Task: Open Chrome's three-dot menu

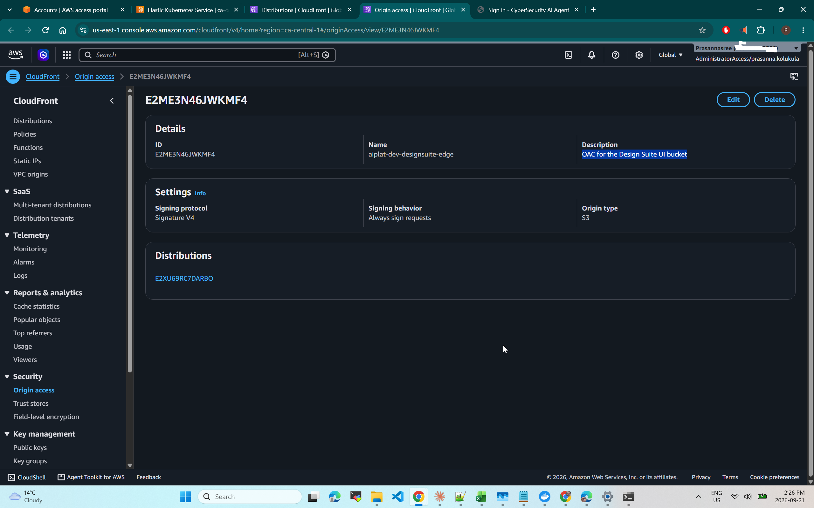Action: [803, 30]
